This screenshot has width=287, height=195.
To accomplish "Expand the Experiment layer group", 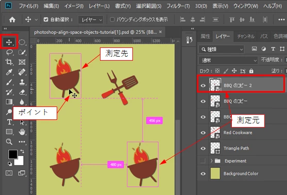I will coord(211,161).
